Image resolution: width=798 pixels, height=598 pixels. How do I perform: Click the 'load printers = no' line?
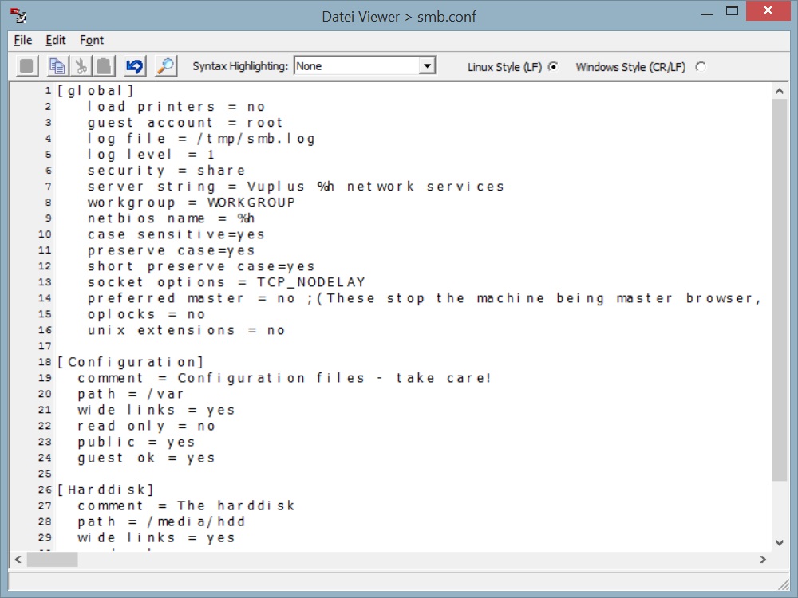(176, 107)
